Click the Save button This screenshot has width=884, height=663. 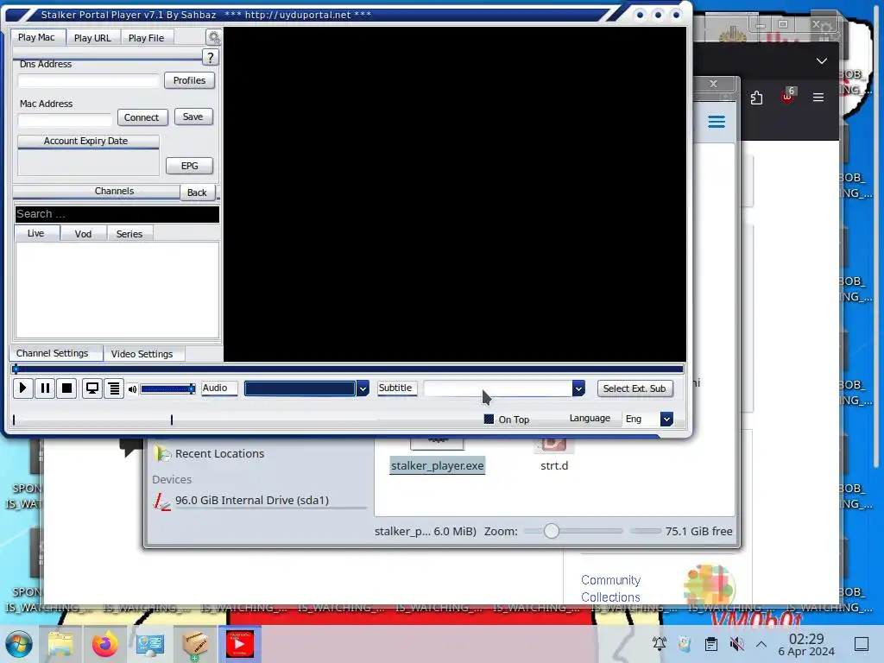click(x=193, y=117)
